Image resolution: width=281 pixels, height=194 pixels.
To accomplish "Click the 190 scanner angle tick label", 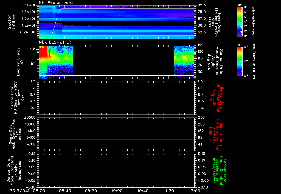I will click(x=201, y=45).
